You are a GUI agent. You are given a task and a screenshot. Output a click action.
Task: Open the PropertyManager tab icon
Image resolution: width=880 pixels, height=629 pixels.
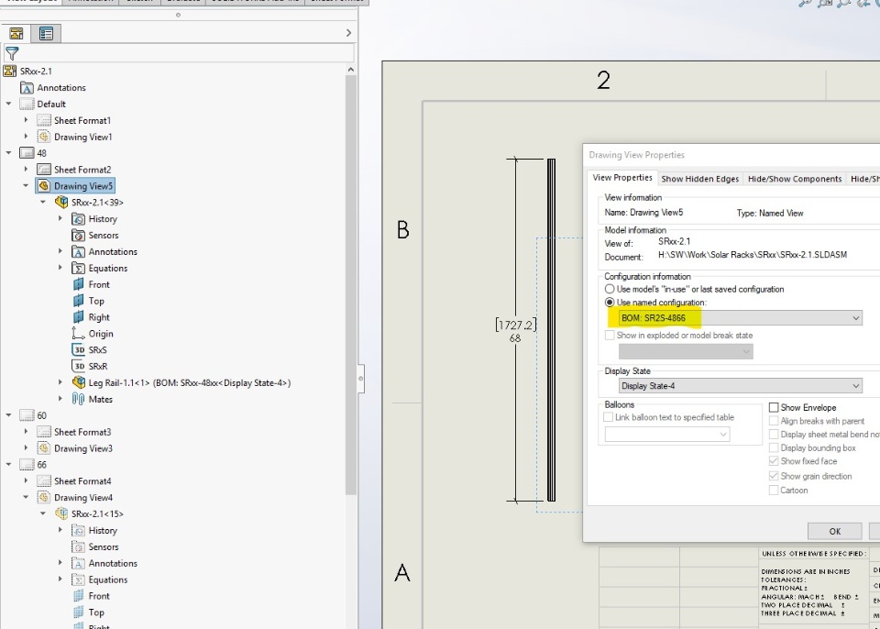click(46, 34)
